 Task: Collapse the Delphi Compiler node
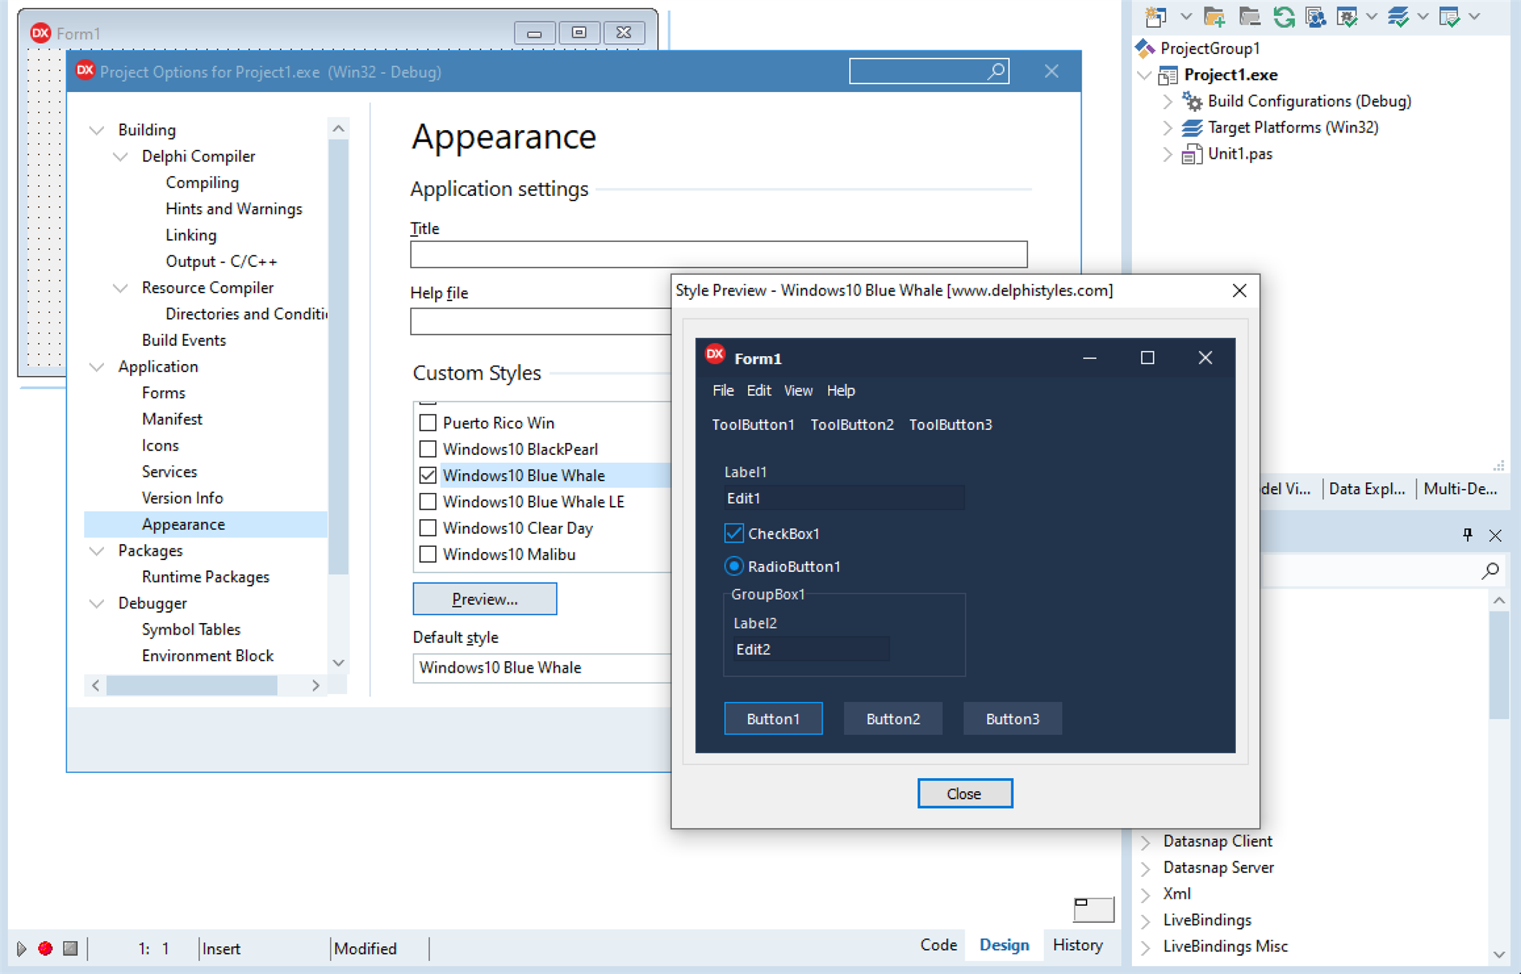(x=121, y=156)
